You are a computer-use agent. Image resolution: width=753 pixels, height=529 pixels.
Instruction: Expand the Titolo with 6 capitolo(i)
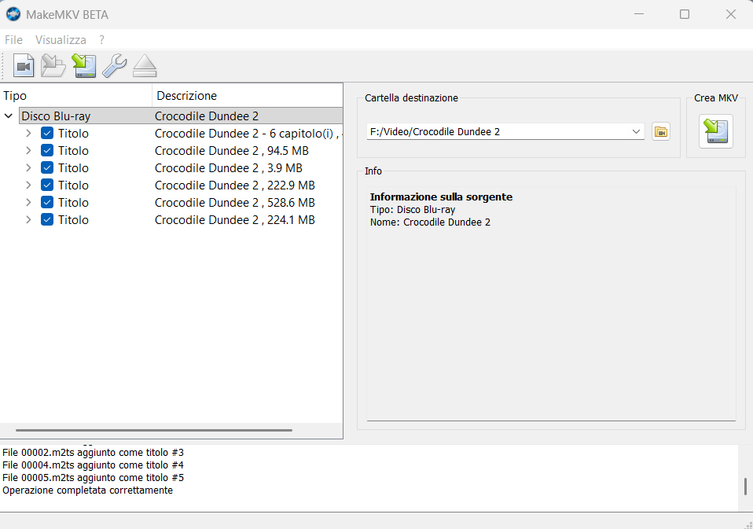point(28,134)
